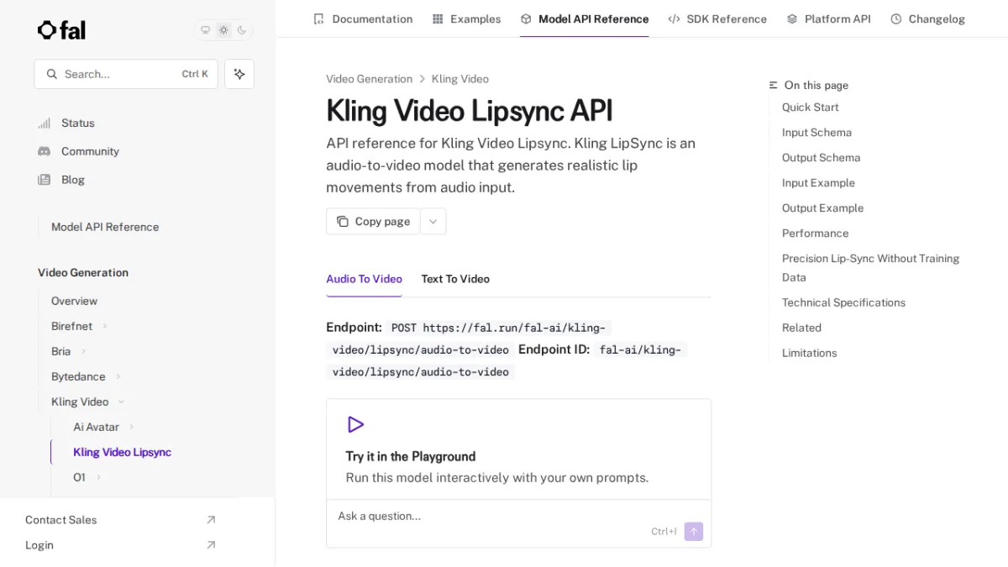Open Try it in the Playground card
1008x567 pixels.
[x=518, y=449]
